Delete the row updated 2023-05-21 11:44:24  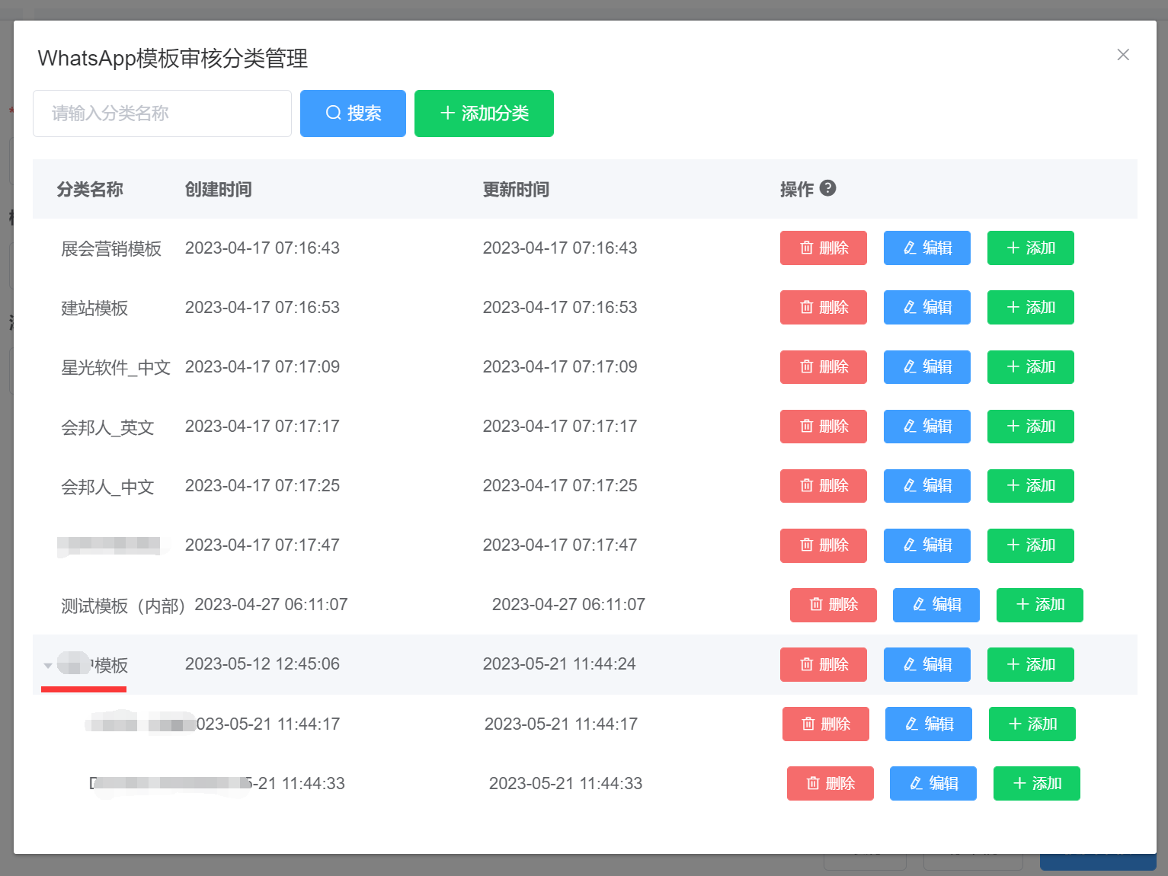(824, 664)
